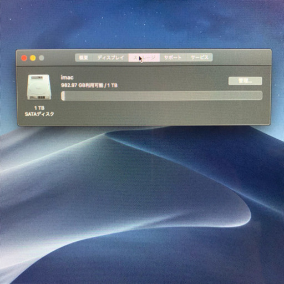
Task: Click the empty title bar beside the tabs
Action: (240, 58)
